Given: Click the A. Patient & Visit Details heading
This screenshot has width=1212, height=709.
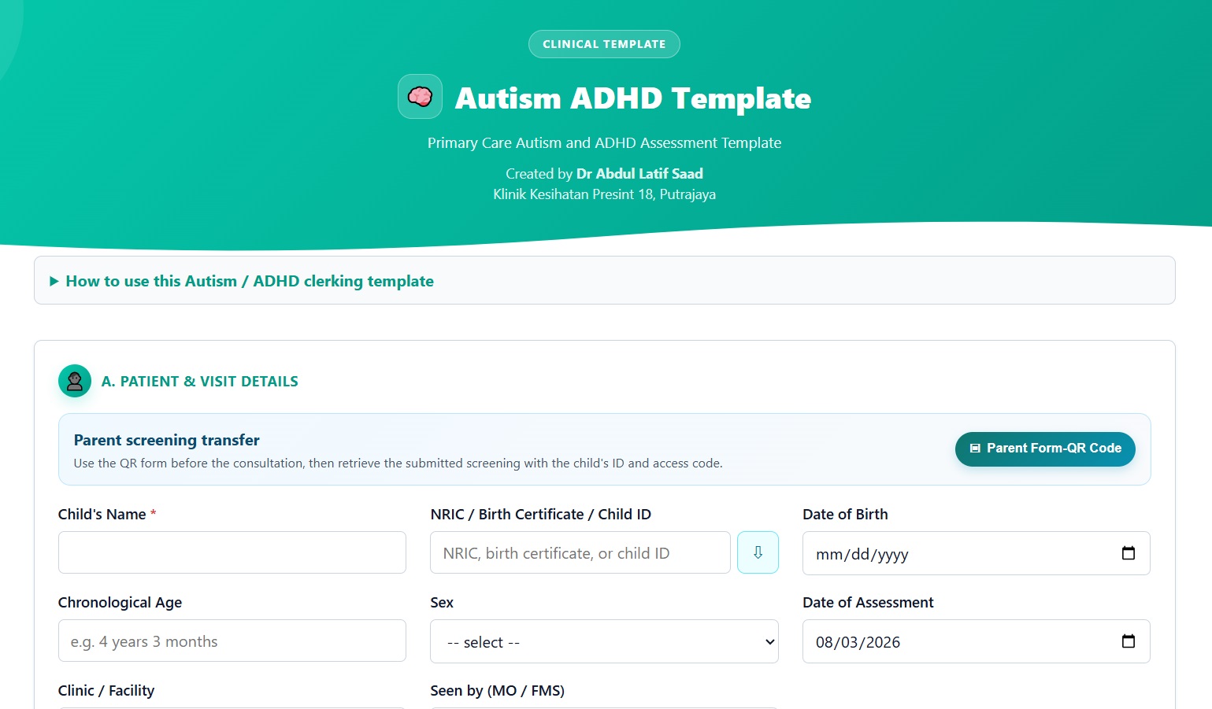Looking at the screenshot, I should (200, 382).
